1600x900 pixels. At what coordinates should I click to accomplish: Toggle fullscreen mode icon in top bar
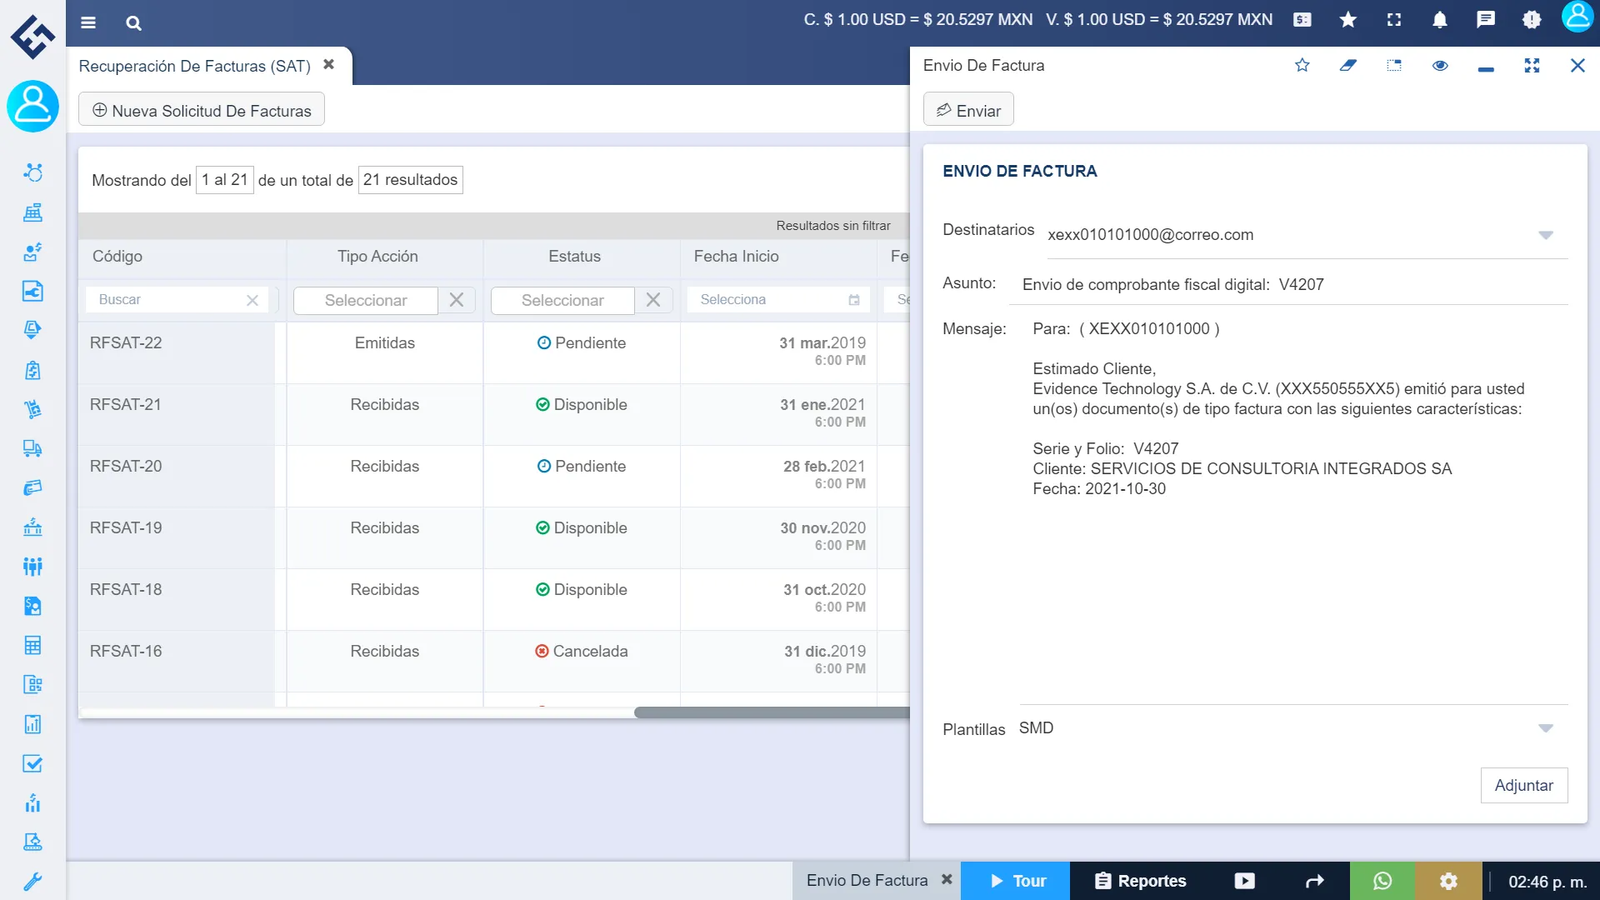[1393, 20]
